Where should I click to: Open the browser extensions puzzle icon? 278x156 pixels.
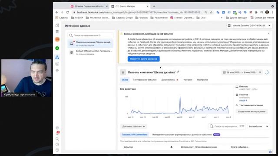click(x=256, y=13)
